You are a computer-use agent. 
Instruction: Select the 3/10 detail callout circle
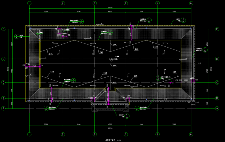[183, 20]
